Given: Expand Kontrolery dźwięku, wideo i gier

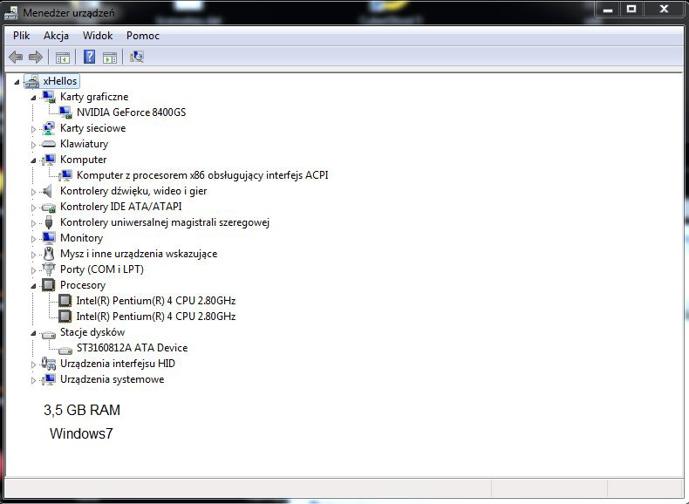Looking at the screenshot, I should coord(33,192).
